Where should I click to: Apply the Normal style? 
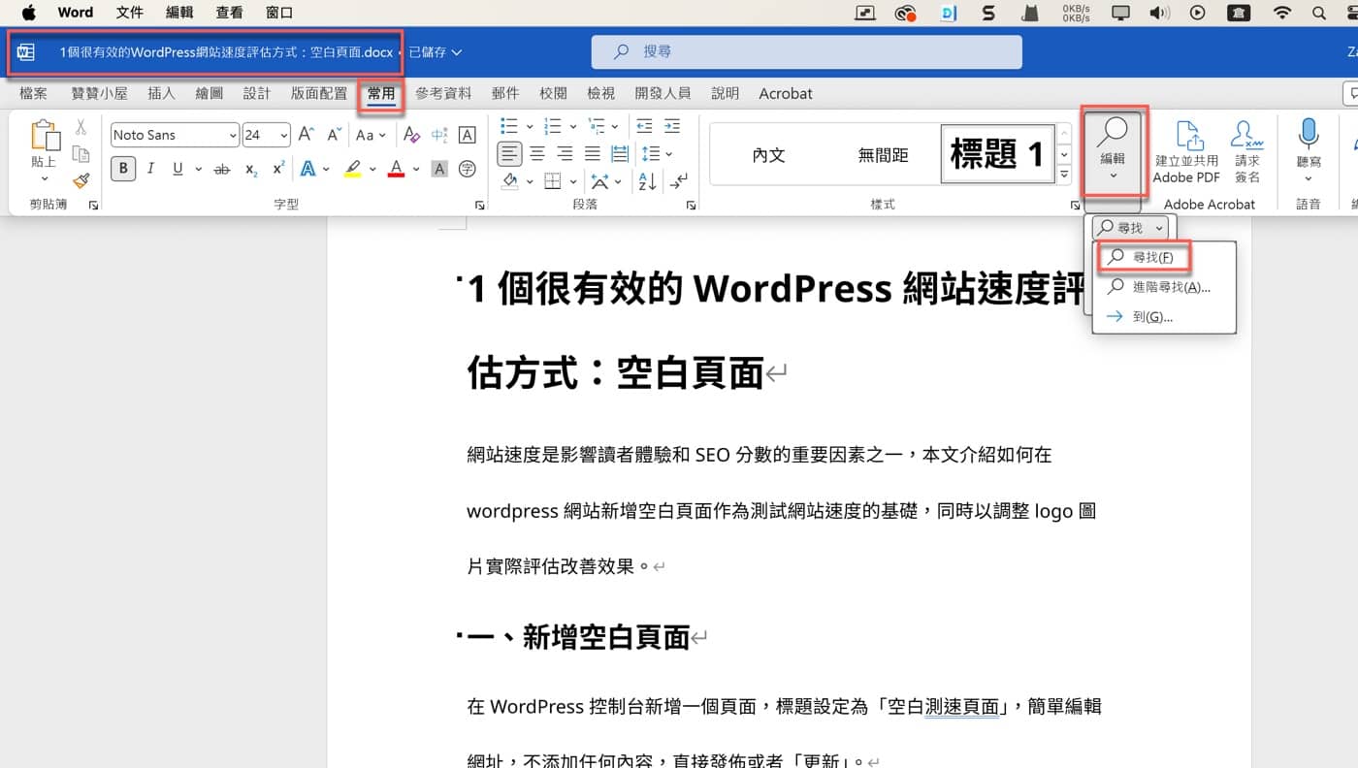click(x=768, y=154)
